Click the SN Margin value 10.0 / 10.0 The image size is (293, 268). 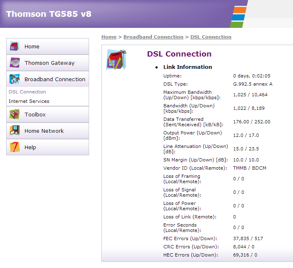[246, 160]
